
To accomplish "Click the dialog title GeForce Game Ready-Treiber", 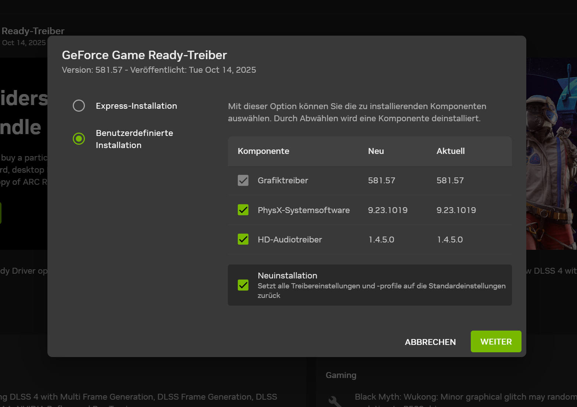I will (x=144, y=55).
